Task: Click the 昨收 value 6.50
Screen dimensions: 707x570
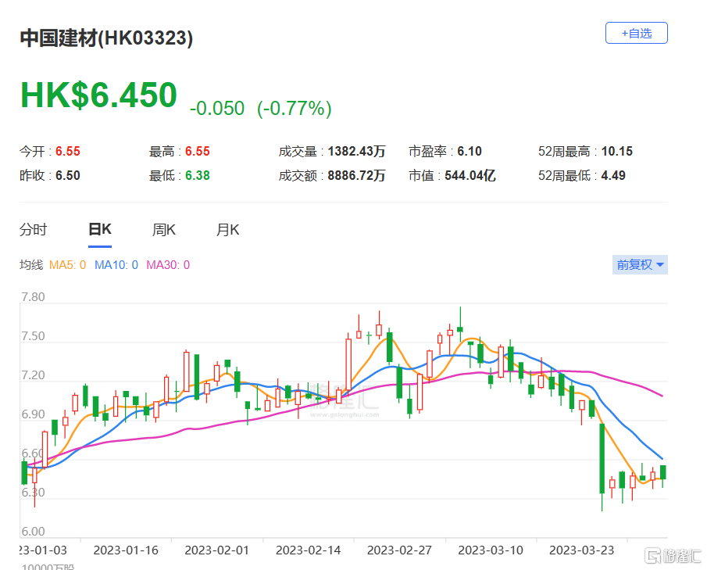Action: (x=68, y=176)
